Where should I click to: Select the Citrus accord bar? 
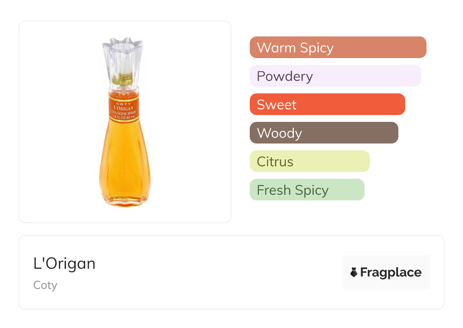pyautogui.click(x=309, y=161)
